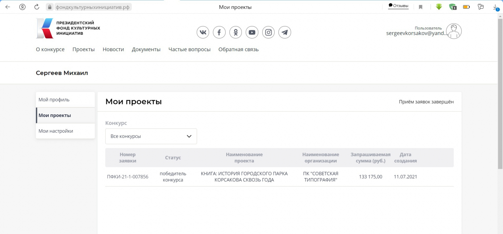Viewport: 503px width, 234px height.
Task: Open the Президентский фонд культурных инициатив logo
Action: (68, 28)
